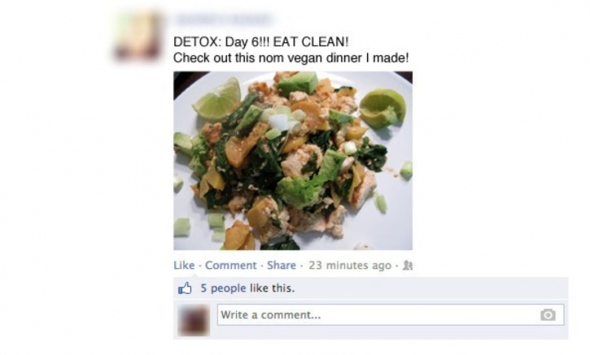Click the squeezed lime on the plate's right
The width and height of the screenshot is (590, 355).
click(382, 108)
